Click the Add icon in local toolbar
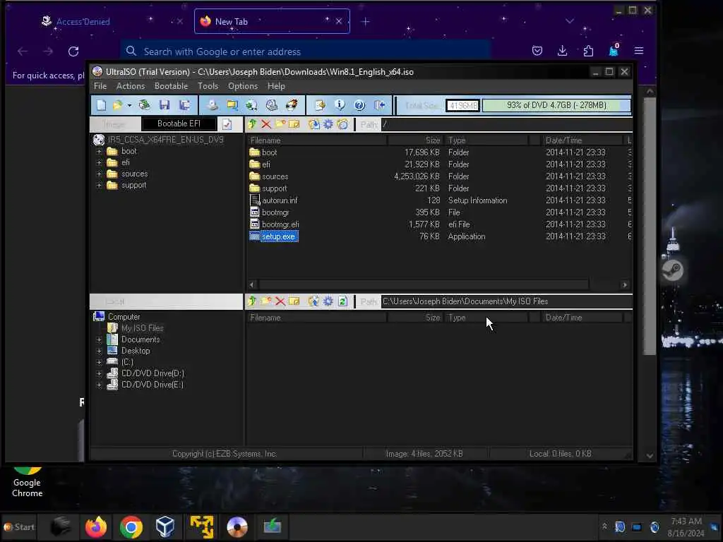 click(313, 301)
